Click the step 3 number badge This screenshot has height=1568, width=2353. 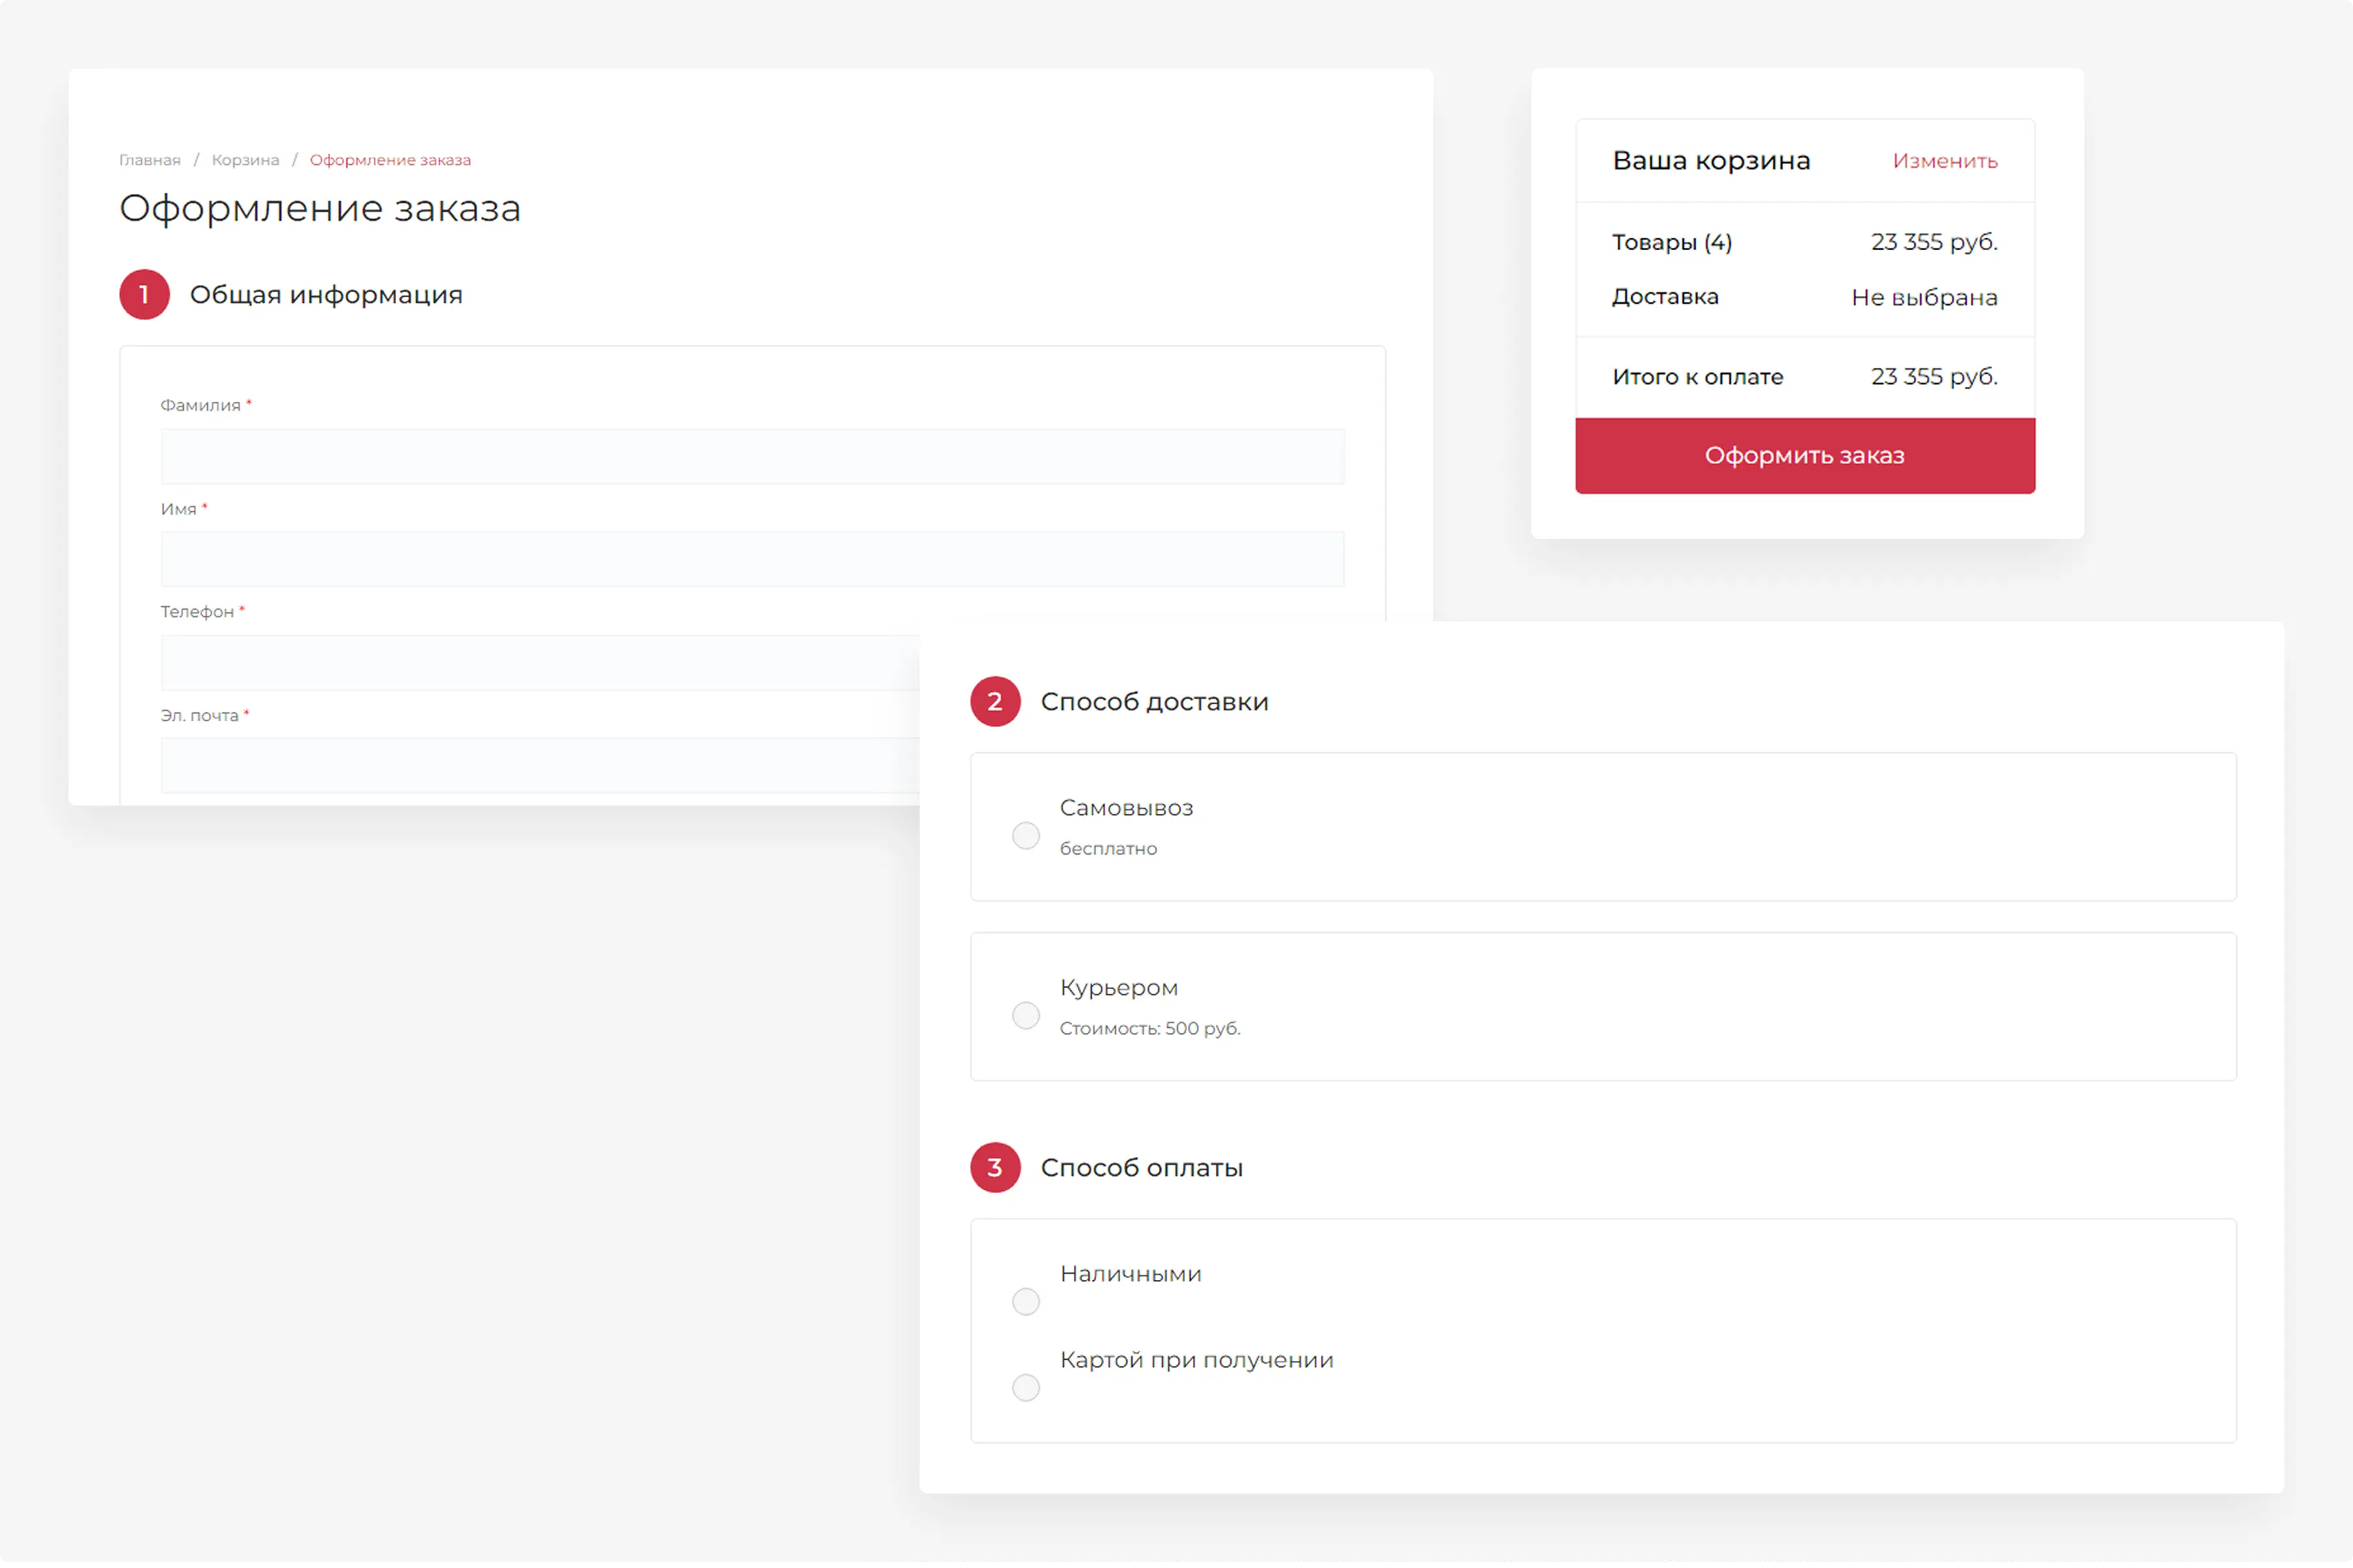coord(994,1168)
